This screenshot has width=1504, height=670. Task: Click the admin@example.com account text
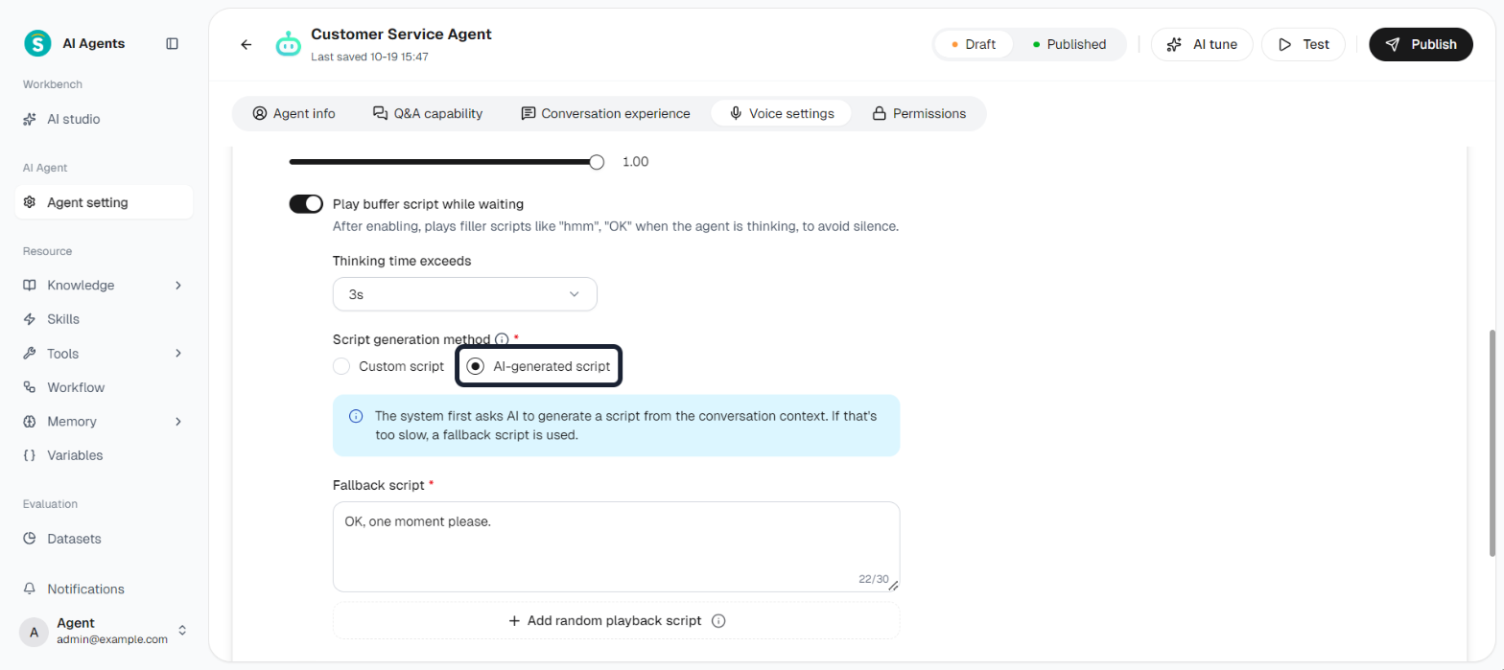[112, 639]
